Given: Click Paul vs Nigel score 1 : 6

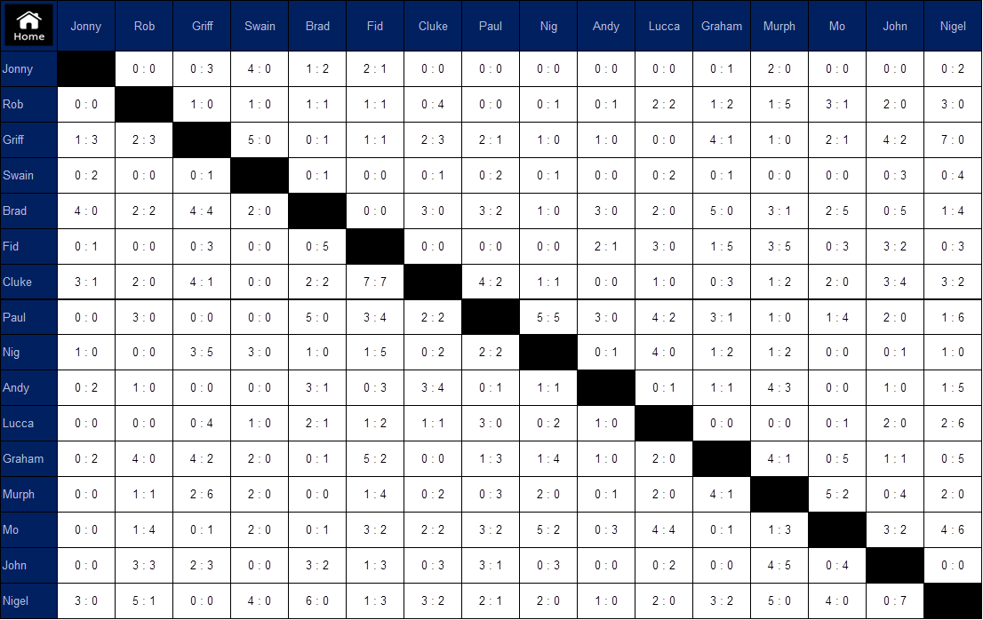Looking at the screenshot, I should point(953,317).
